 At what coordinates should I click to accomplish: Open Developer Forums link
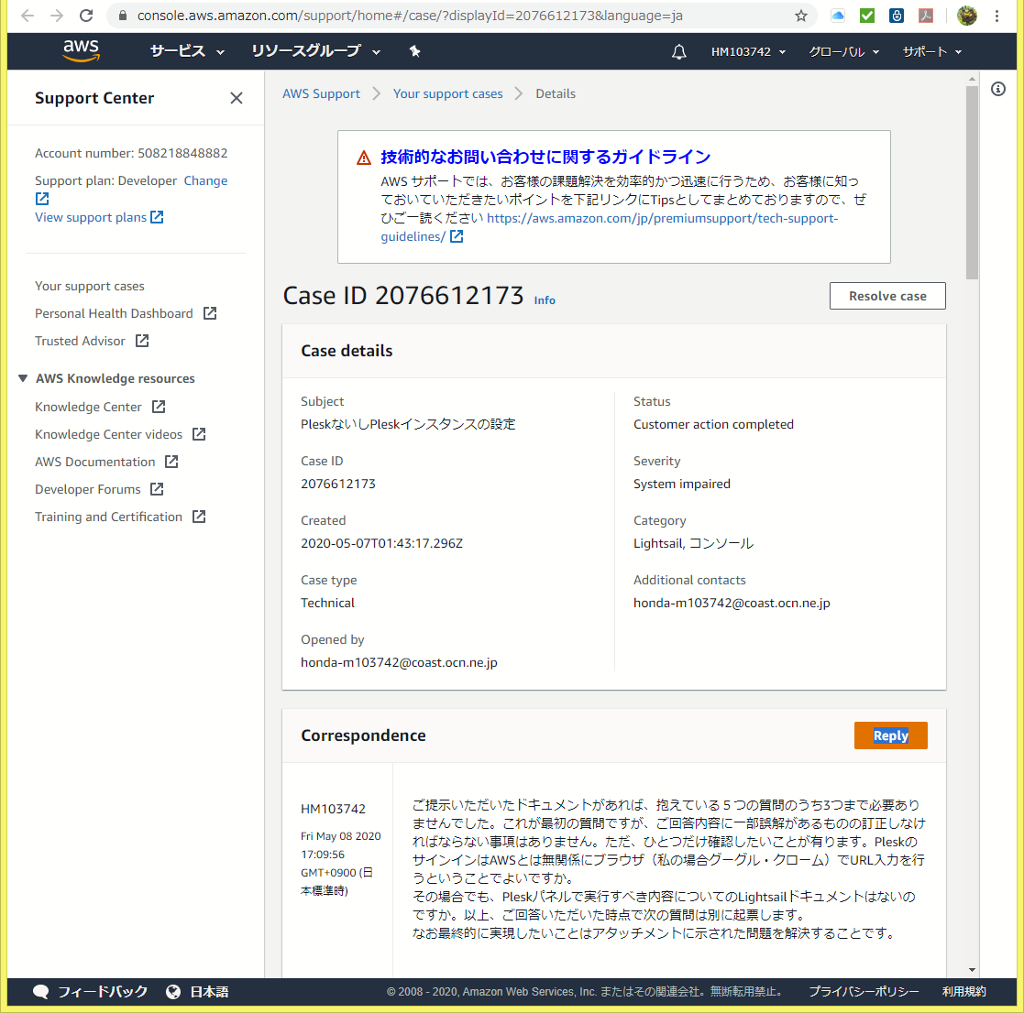click(87, 489)
